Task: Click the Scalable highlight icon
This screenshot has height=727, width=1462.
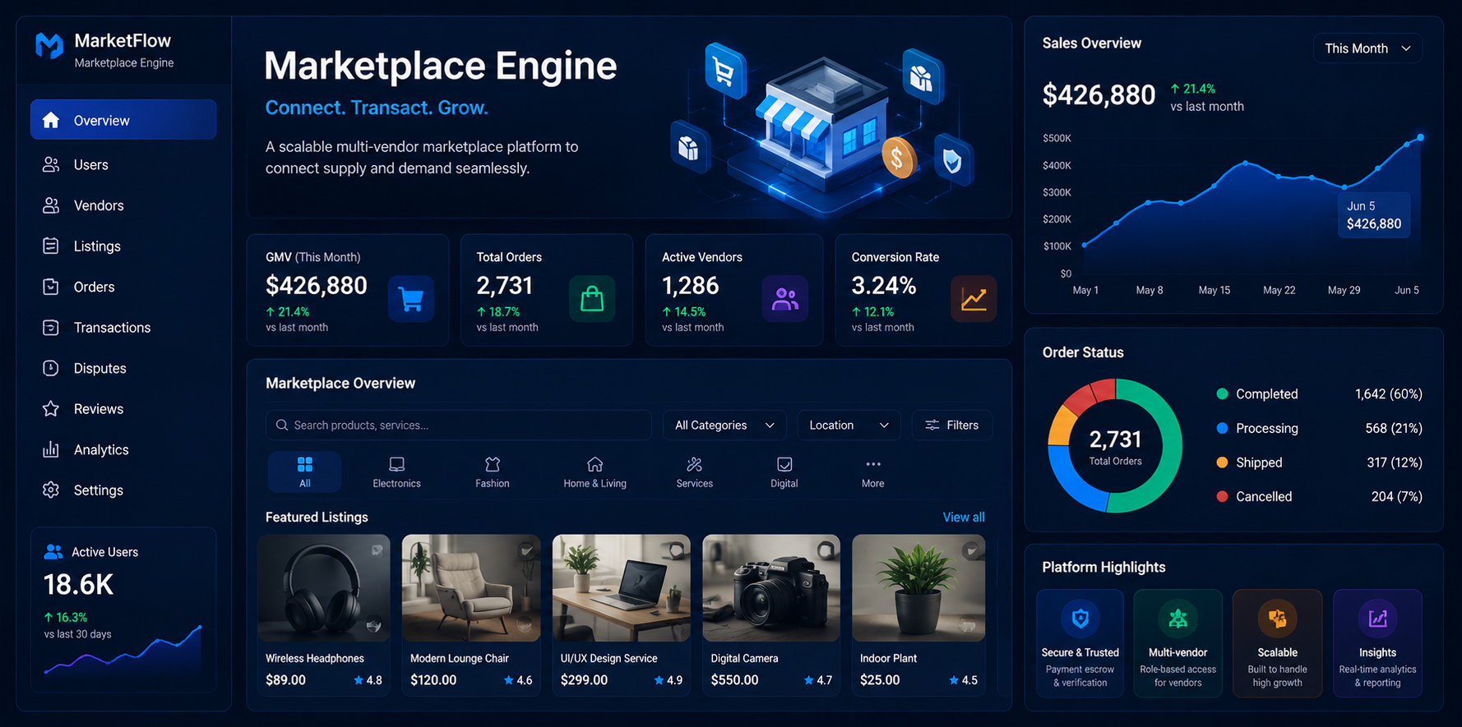Action: [1278, 619]
